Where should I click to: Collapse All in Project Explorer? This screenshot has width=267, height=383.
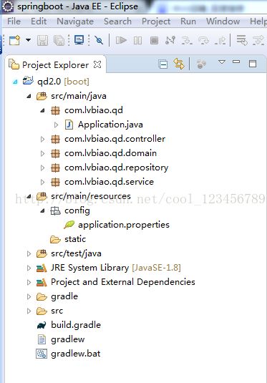tap(163, 64)
